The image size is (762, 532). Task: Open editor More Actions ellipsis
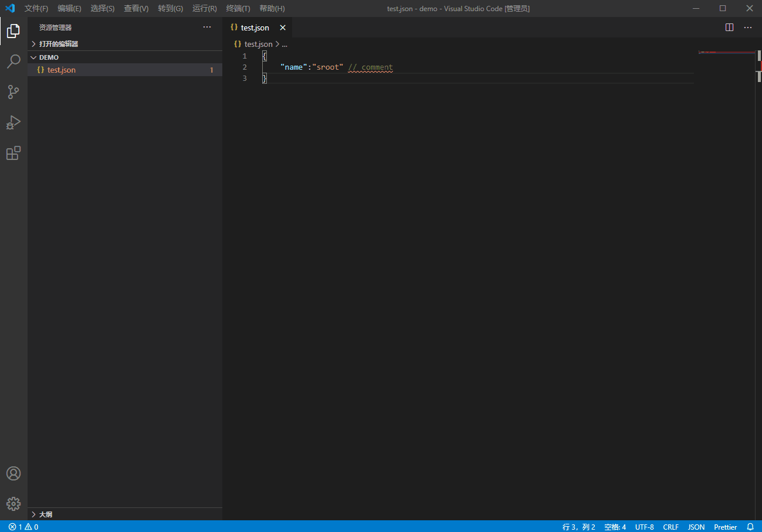point(748,28)
